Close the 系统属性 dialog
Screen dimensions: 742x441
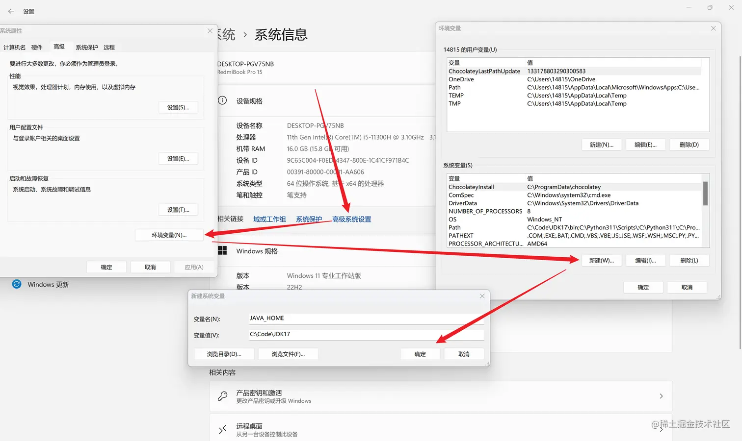click(210, 31)
